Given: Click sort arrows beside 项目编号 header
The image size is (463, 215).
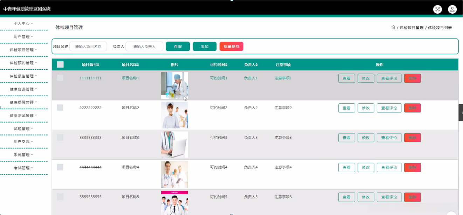Looking at the screenshot, I should [98, 65].
